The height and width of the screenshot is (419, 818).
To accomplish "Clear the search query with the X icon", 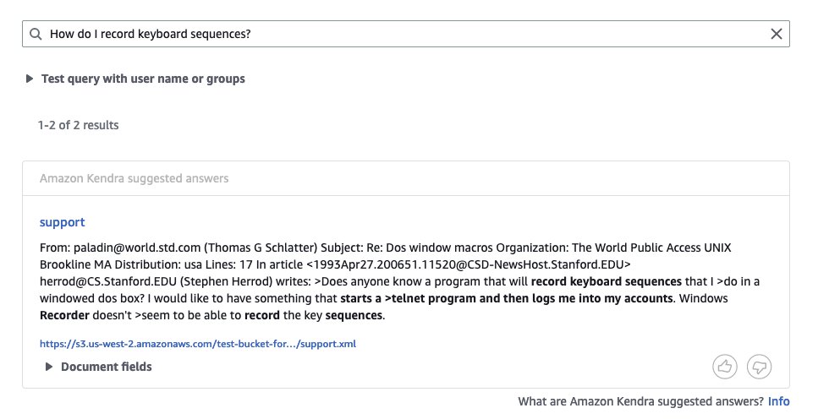I will tap(777, 34).
